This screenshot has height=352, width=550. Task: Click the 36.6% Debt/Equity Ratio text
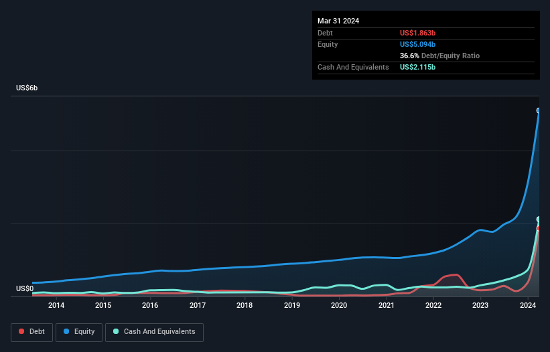tap(439, 56)
